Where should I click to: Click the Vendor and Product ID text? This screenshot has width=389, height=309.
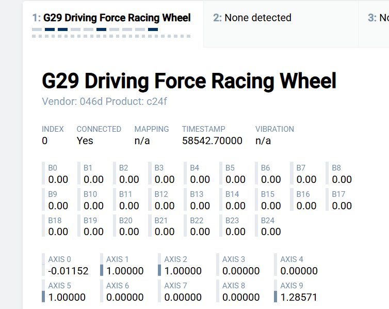(104, 101)
